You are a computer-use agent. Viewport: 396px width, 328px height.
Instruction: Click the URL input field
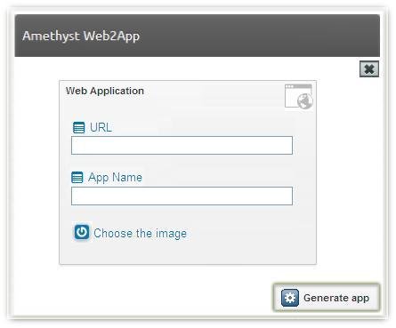click(x=182, y=145)
